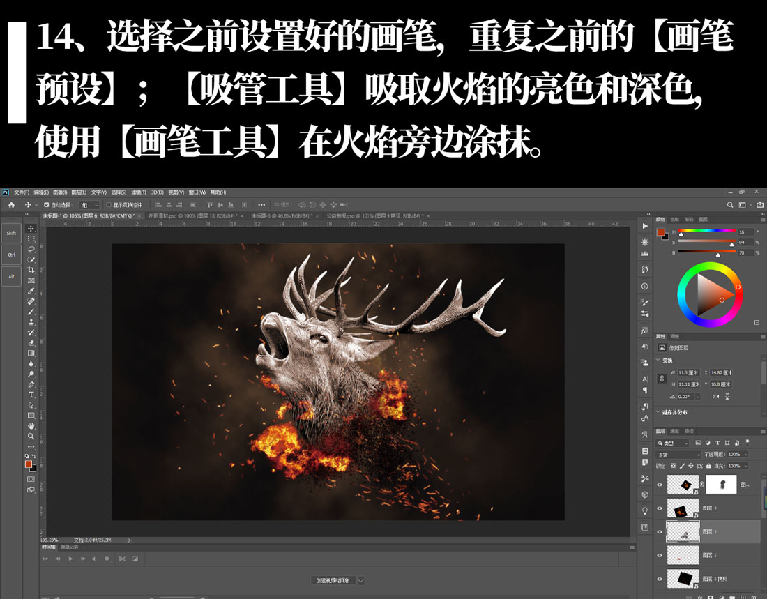Click the Ctrl modifier key button
The height and width of the screenshot is (599, 767).
point(11,255)
